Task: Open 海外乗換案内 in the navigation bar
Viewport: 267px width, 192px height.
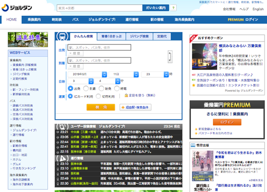Action: [184, 19]
